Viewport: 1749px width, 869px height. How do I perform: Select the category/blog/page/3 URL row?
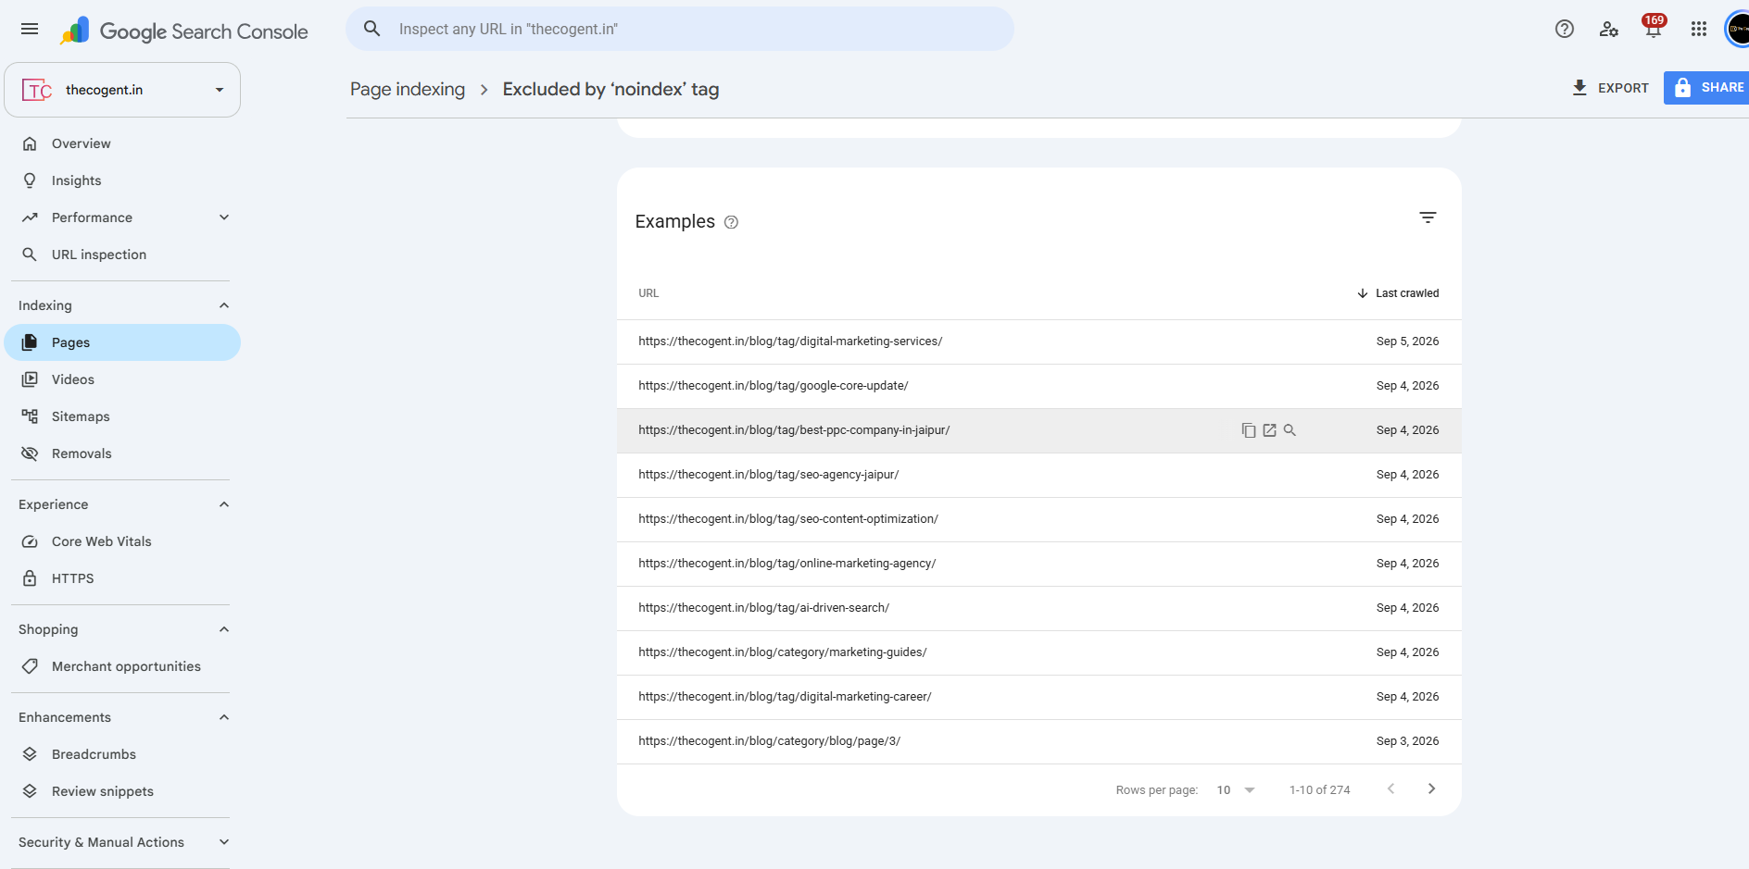tap(1038, 741)
